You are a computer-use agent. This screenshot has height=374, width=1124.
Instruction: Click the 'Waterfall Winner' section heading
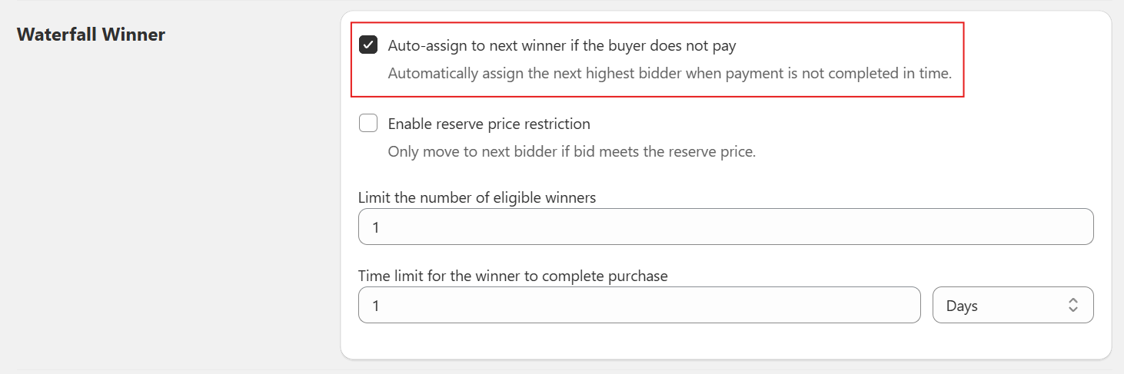click(91, 35)
